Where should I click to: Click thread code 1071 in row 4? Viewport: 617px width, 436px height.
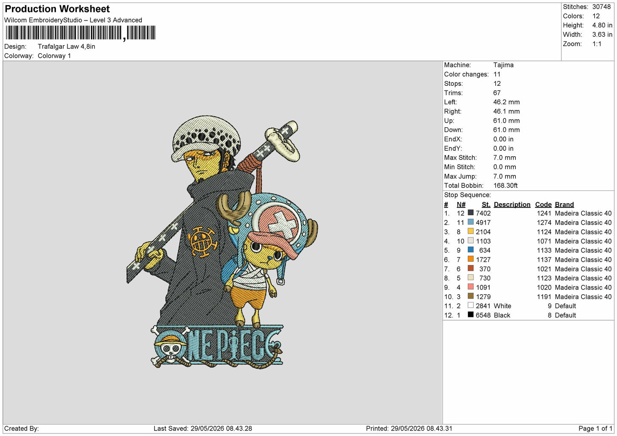point(544,241)
